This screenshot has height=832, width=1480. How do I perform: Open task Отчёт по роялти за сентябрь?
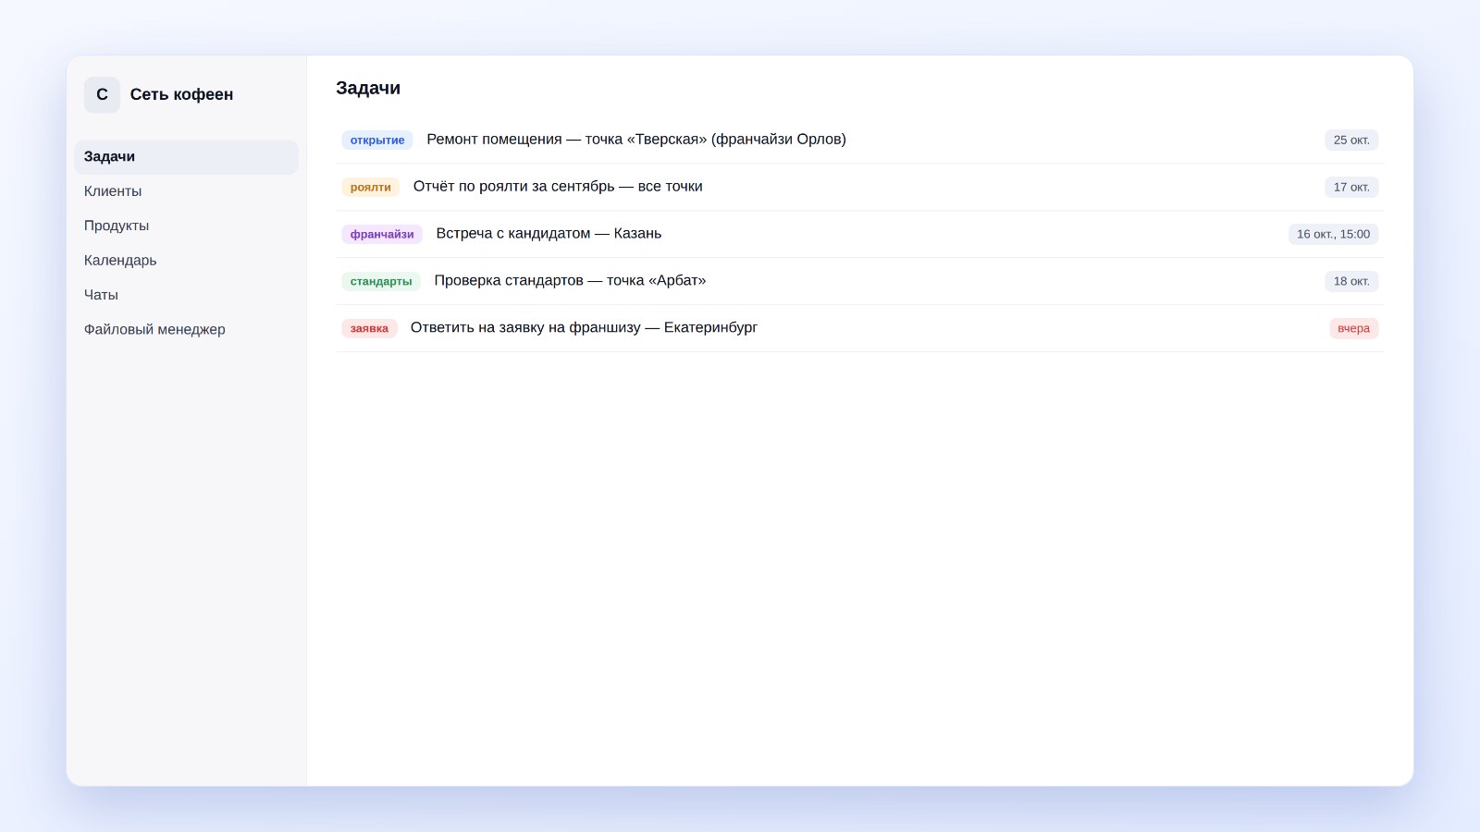pyautogui.click(x=859, y=187)
